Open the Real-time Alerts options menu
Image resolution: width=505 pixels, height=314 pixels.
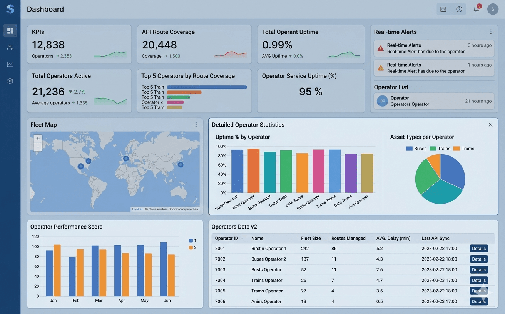[x=491, y=32]
